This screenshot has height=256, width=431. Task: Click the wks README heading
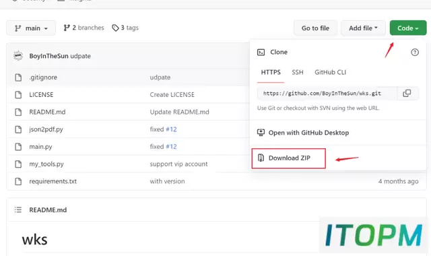click(34, 240)
